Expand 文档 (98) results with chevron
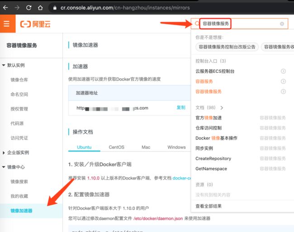 tap(222, 108)
